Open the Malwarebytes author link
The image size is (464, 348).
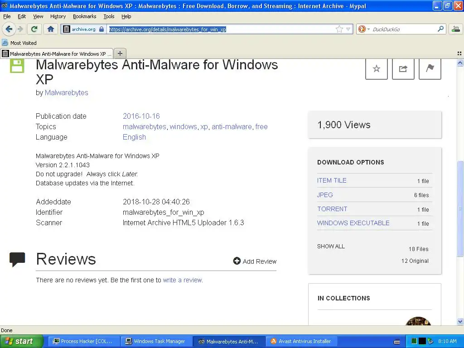(66, 92)
